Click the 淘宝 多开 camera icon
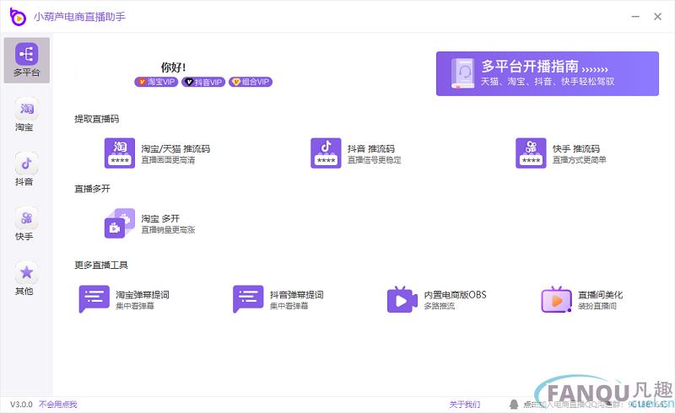The image size is (675, 413). coord(120,223)
